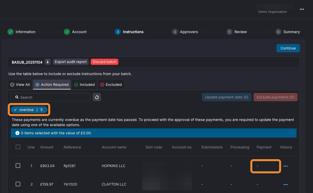Click the Payment column header
The height and width of the screenshot is (193, 313).
click(x=264, y=147)
